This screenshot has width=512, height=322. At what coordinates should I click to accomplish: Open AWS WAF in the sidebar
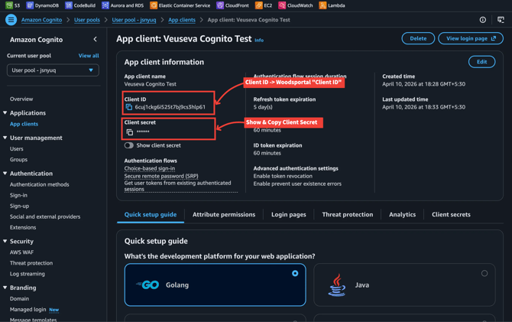[x=21, y=252]
